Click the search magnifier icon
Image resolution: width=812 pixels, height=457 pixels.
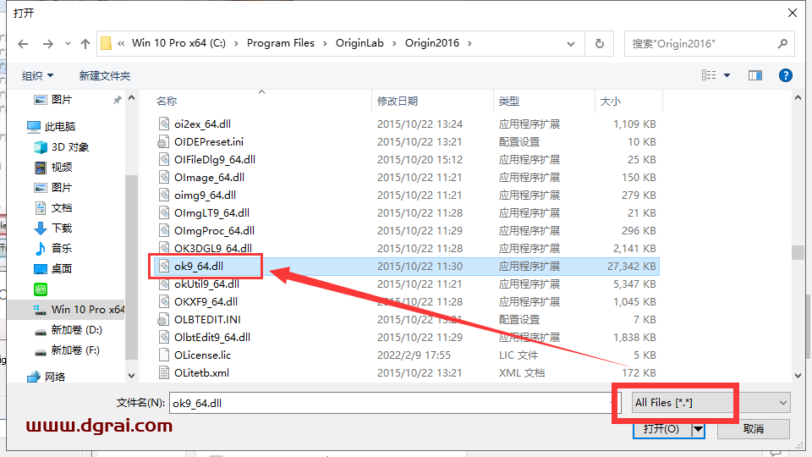[782, 44]
